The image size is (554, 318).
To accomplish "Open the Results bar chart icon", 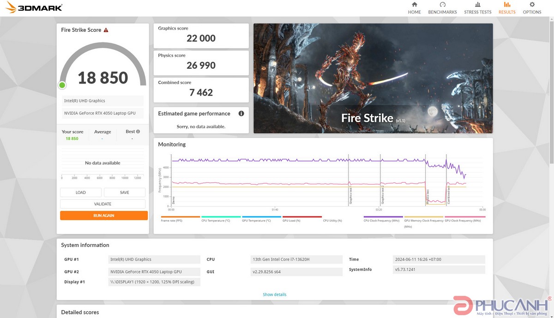I will tap(507, 5).
